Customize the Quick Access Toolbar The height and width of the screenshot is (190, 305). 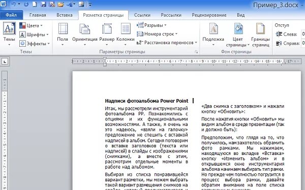pos(90,4)
